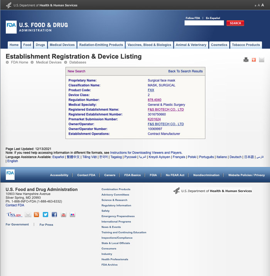This screenshot has height=276, width=270.
Task: Click the email page envelope icon
Action: coord(262,60)
